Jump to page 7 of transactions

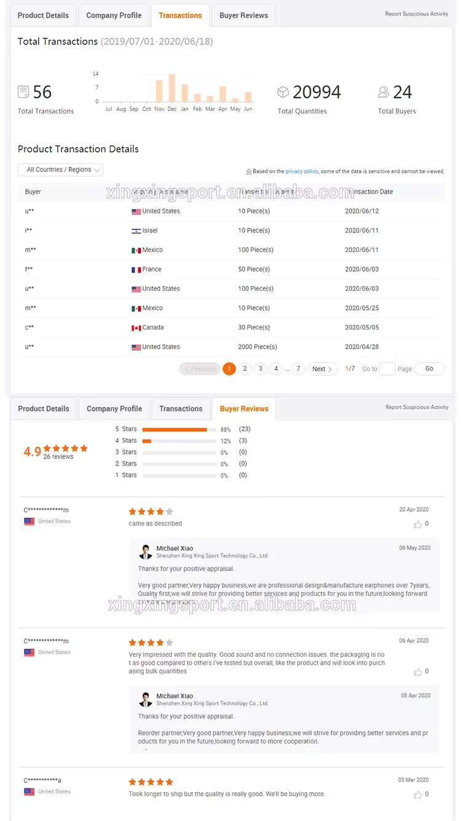[298, 369]
